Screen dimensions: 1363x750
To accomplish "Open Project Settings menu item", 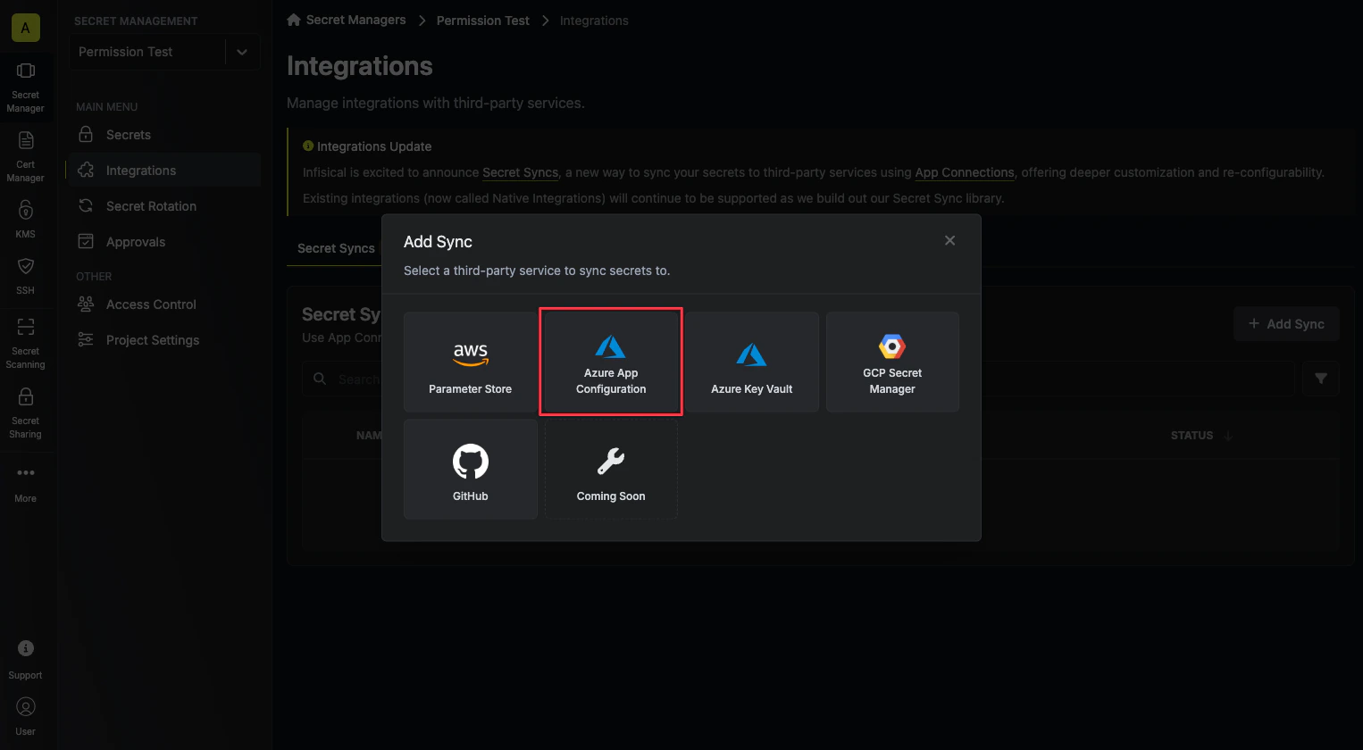I will [x=164, y=340].
